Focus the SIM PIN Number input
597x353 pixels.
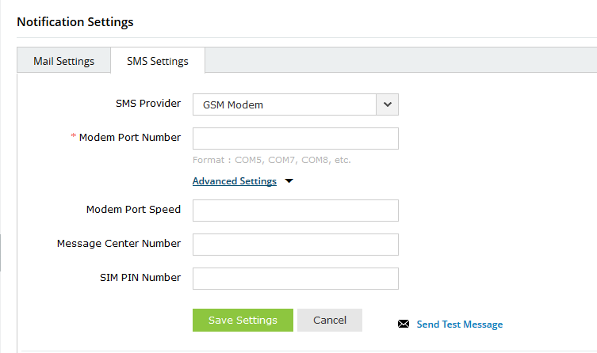click(x=295, y=279)
